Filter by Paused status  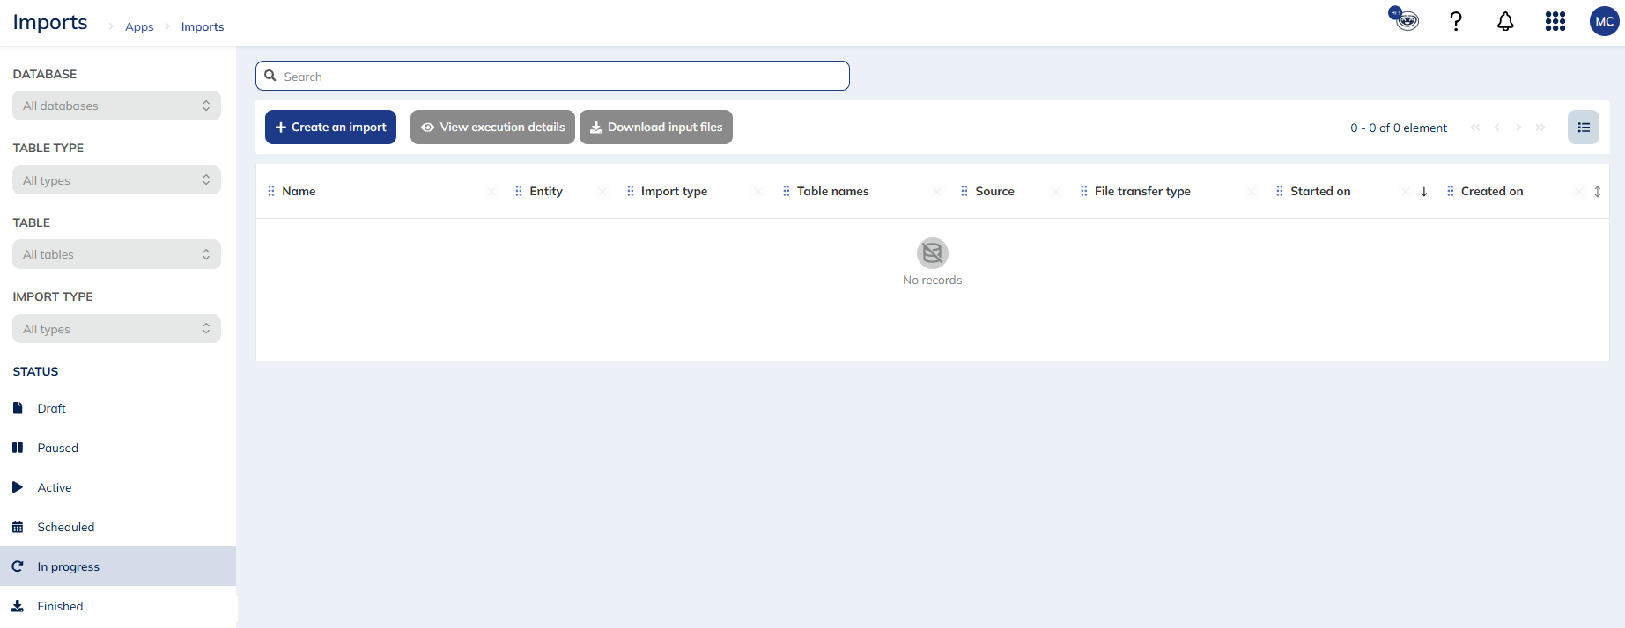57,448
